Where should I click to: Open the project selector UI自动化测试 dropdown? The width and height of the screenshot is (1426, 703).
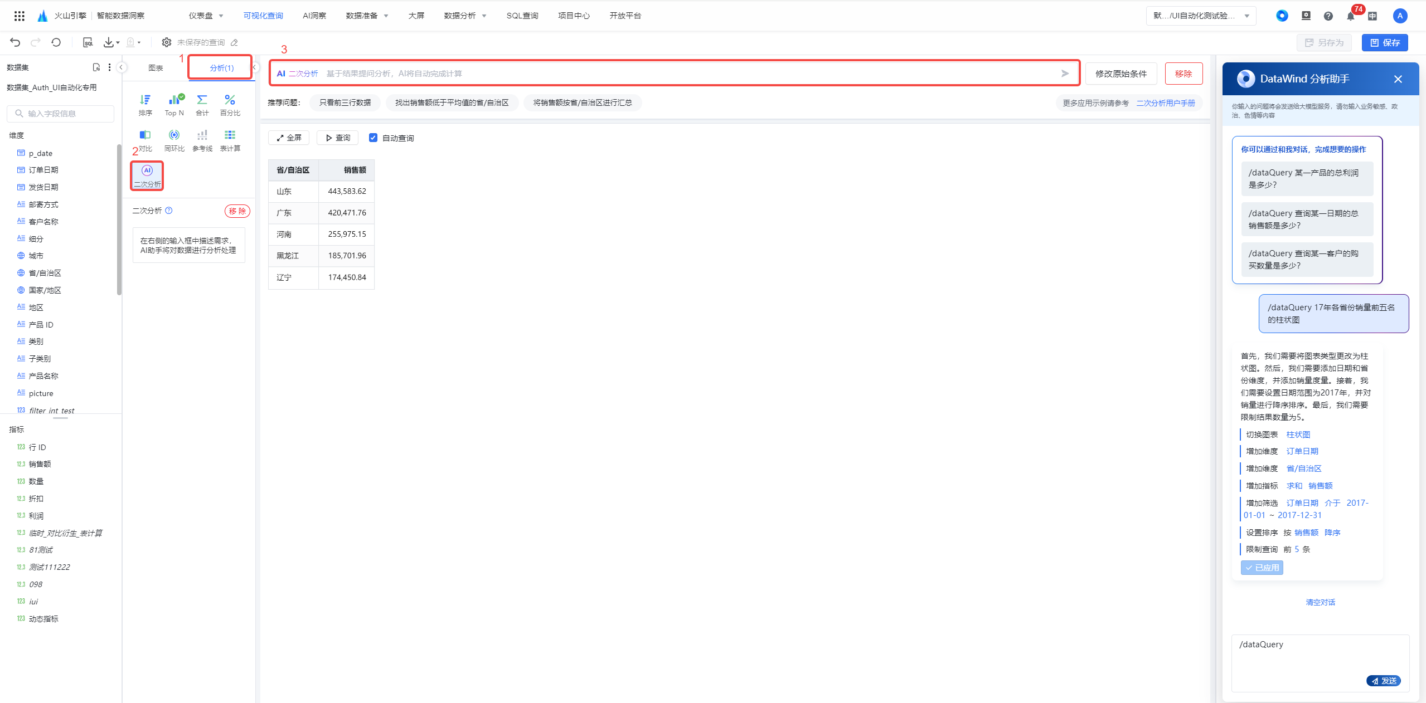[1201, 16]
